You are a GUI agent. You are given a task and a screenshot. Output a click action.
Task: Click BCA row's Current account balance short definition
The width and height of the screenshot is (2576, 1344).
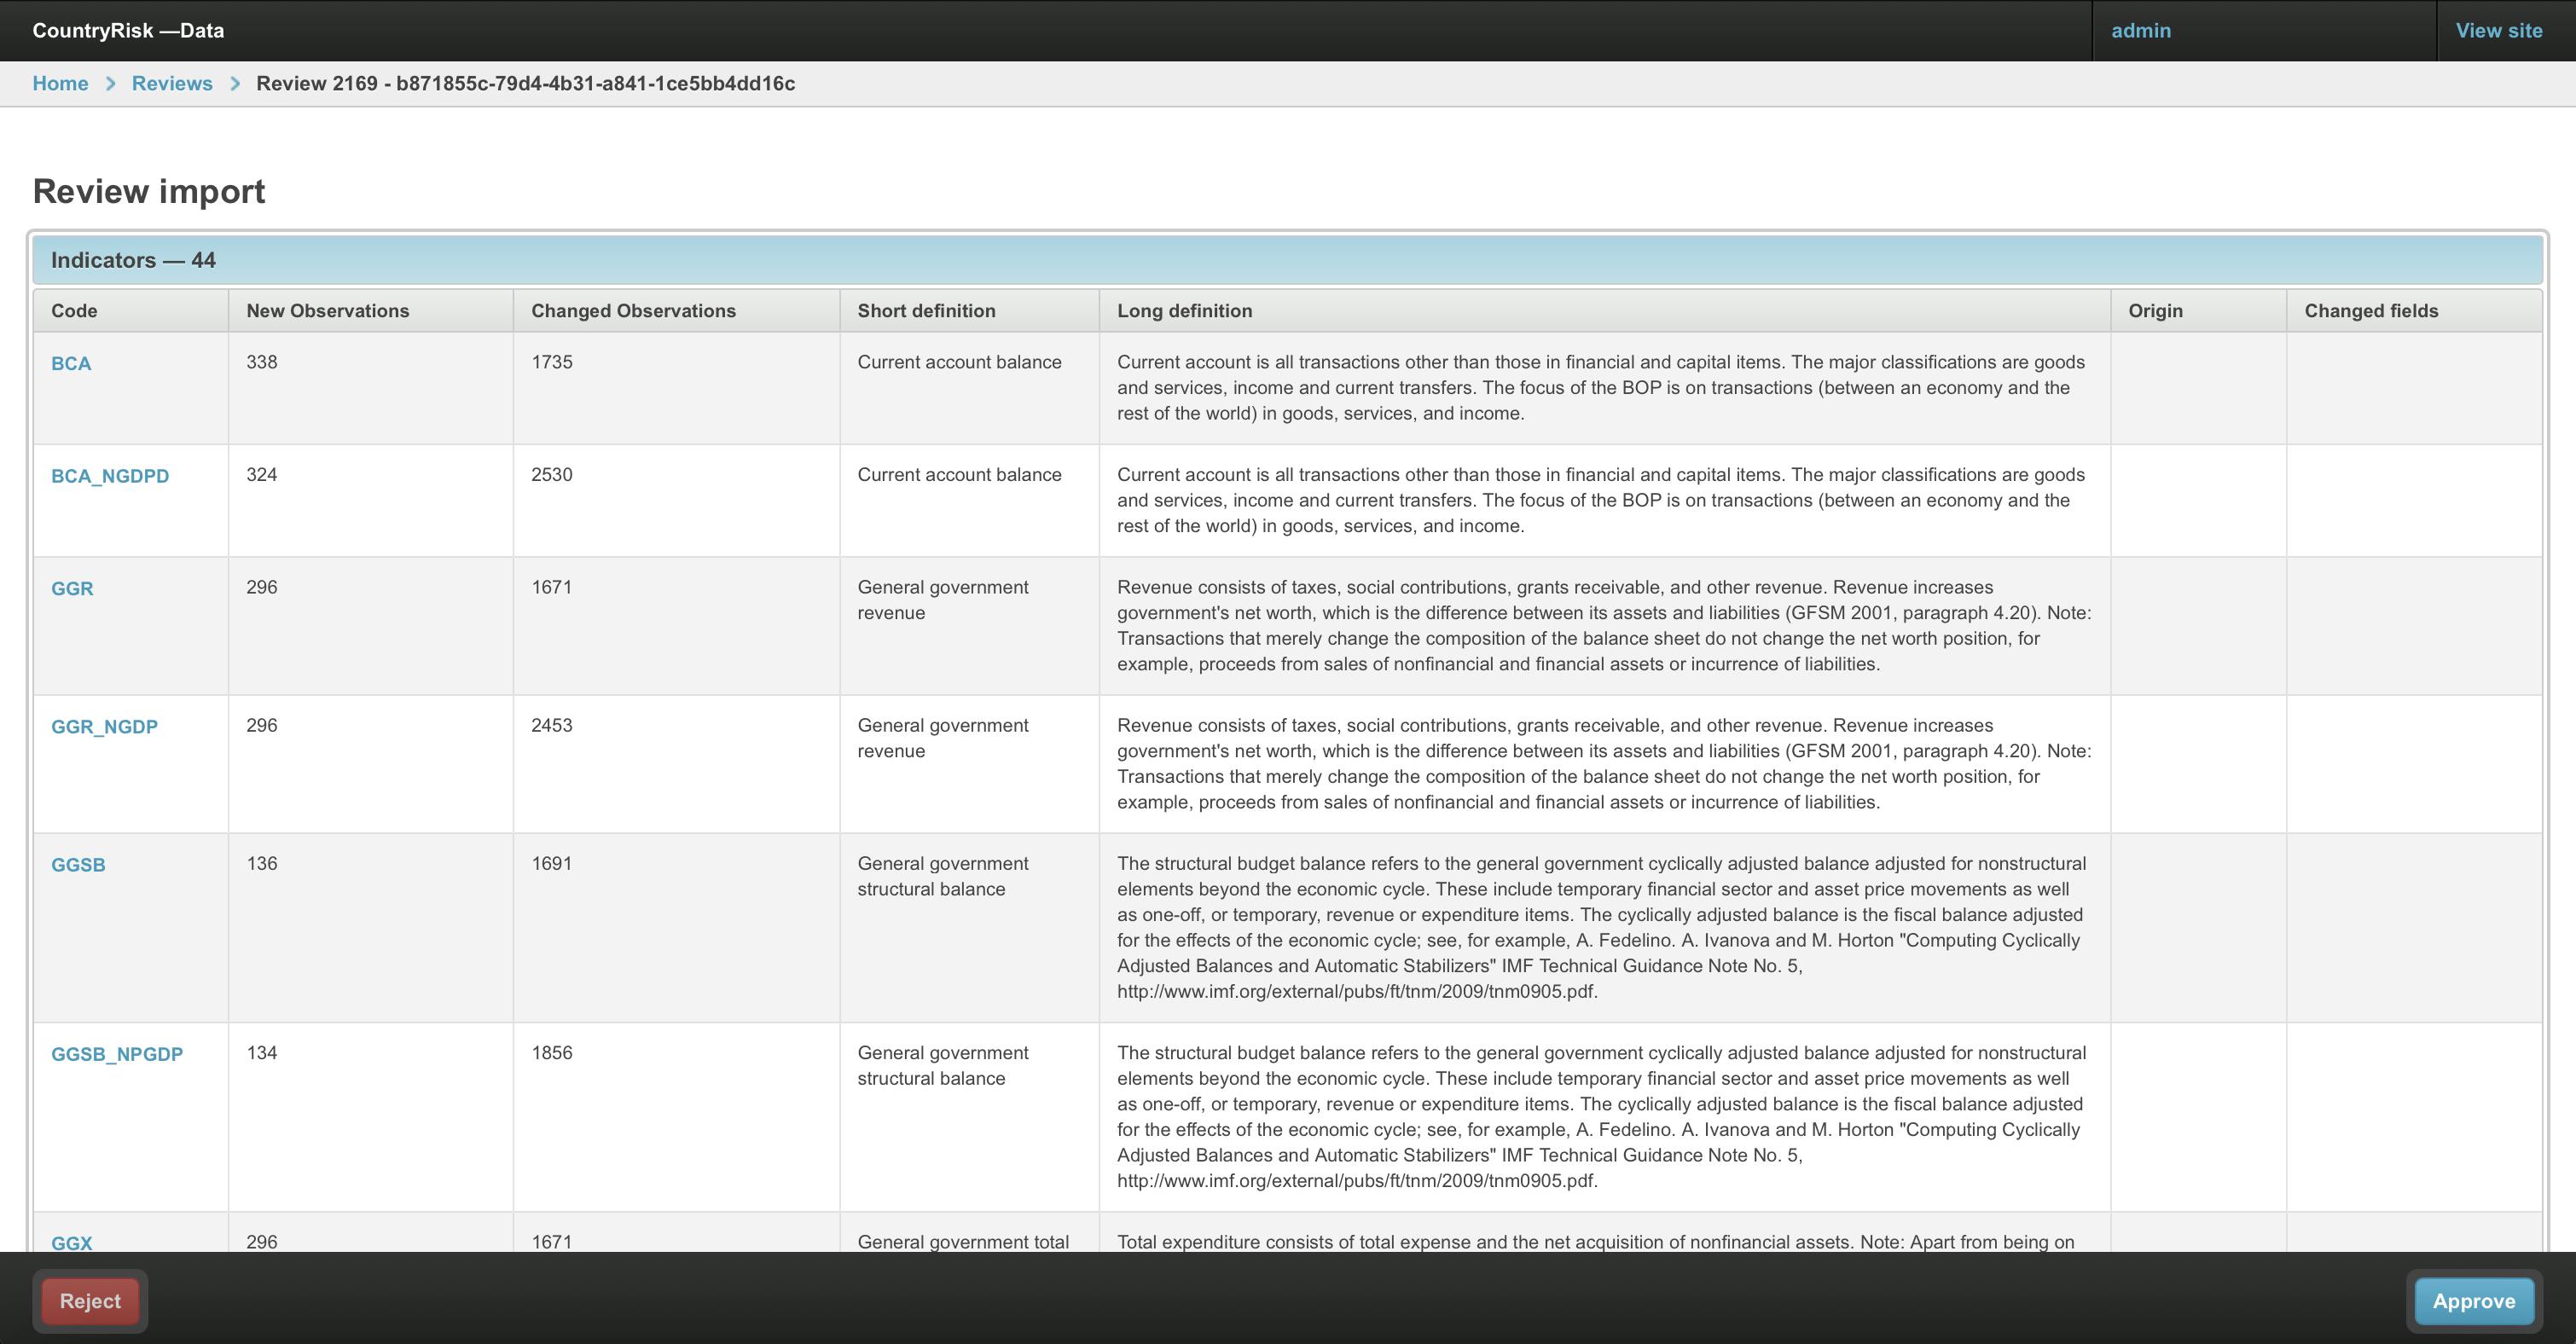tap(959, 362)
